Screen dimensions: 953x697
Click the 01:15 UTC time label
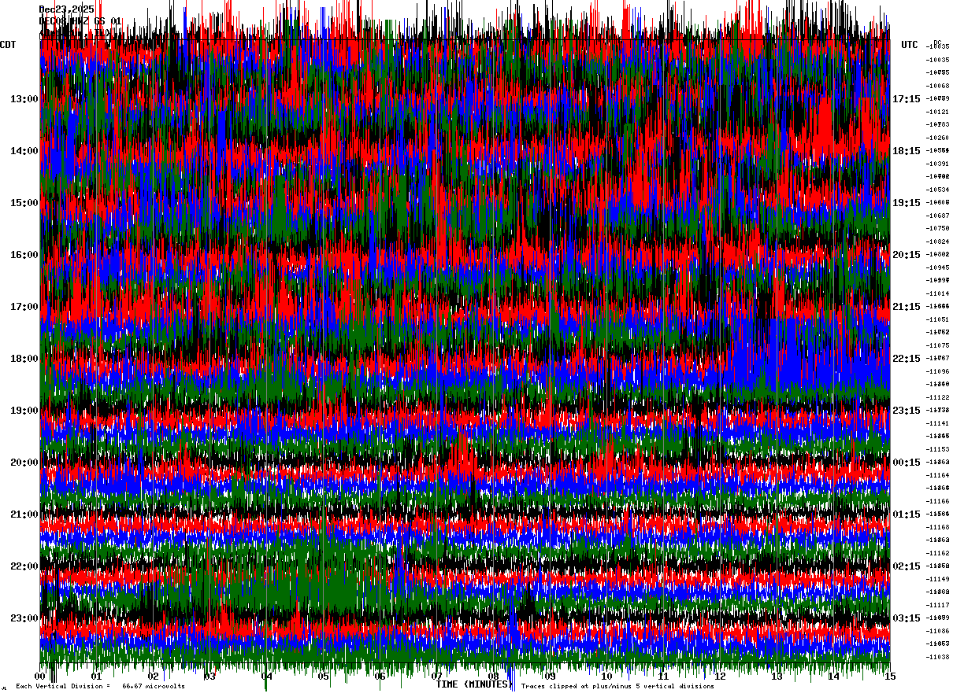[907, 514]
